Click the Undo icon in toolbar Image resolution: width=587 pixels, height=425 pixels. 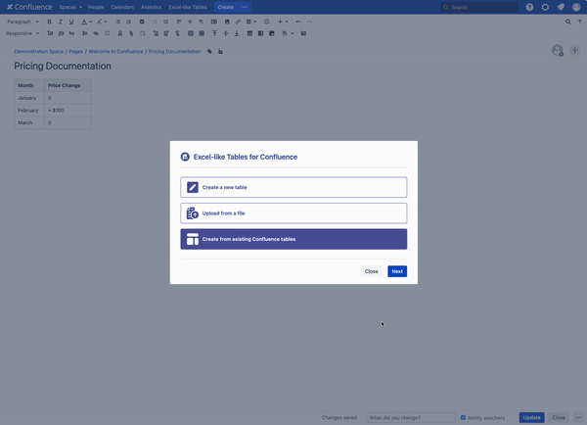tap(298, 21)
